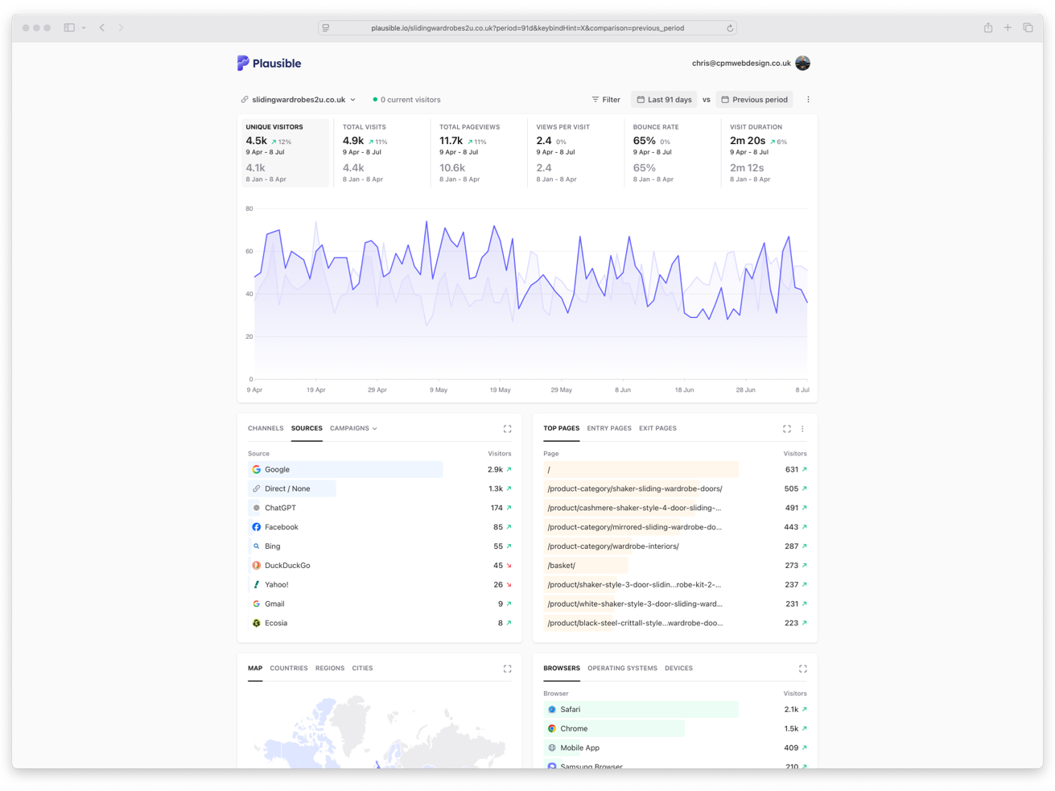Switch to the Devices tab
This screenshot has width=1055, height=791.
(678, 668)
